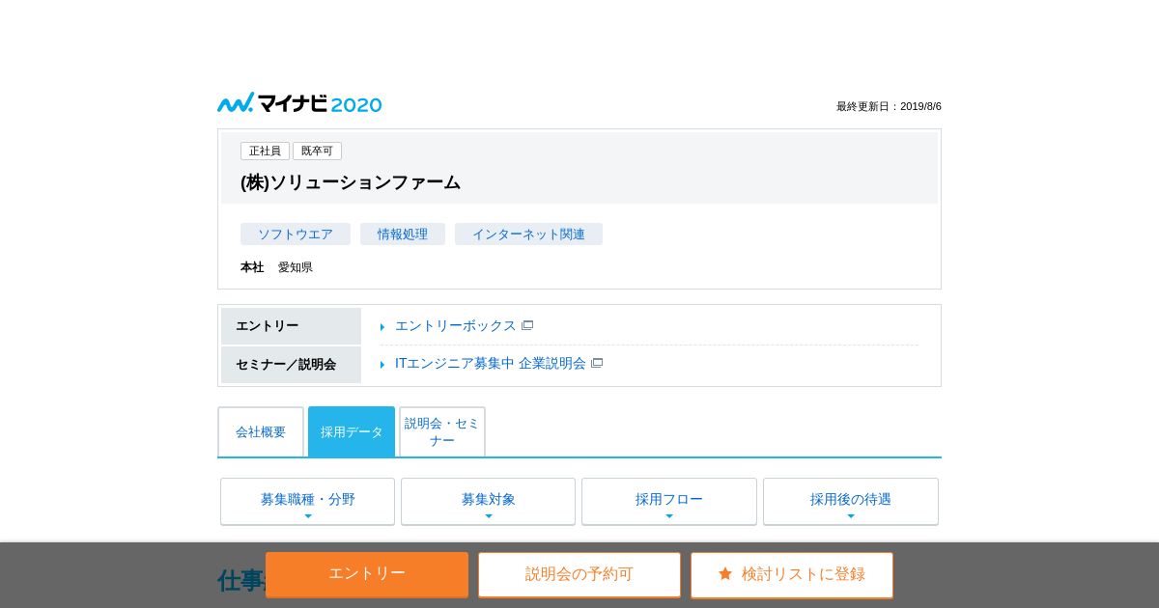The width and height of the screenshot is (1159, 608).
Task: Click the セミナー／説明会 row header
Action: (291, 365)
